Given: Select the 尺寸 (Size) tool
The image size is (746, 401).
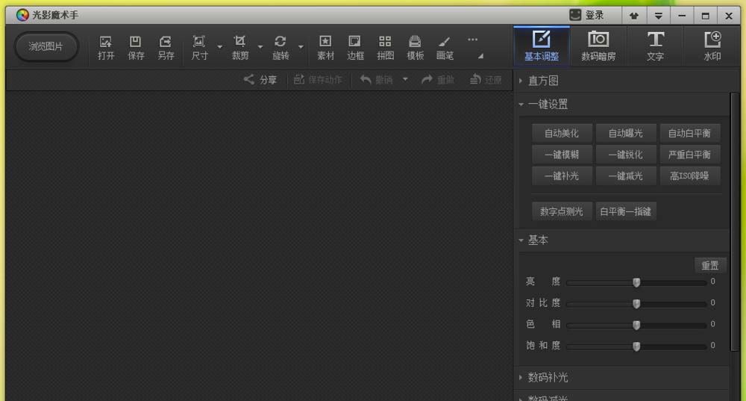Looking at the screenshot, I should pyautogui.click(x=199, y=48).
